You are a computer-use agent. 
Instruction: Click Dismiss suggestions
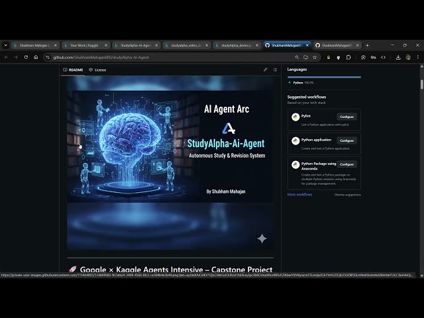347,195
